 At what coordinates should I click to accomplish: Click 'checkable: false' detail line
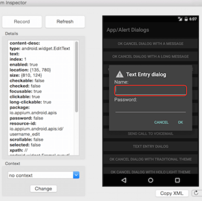(27, 81)
